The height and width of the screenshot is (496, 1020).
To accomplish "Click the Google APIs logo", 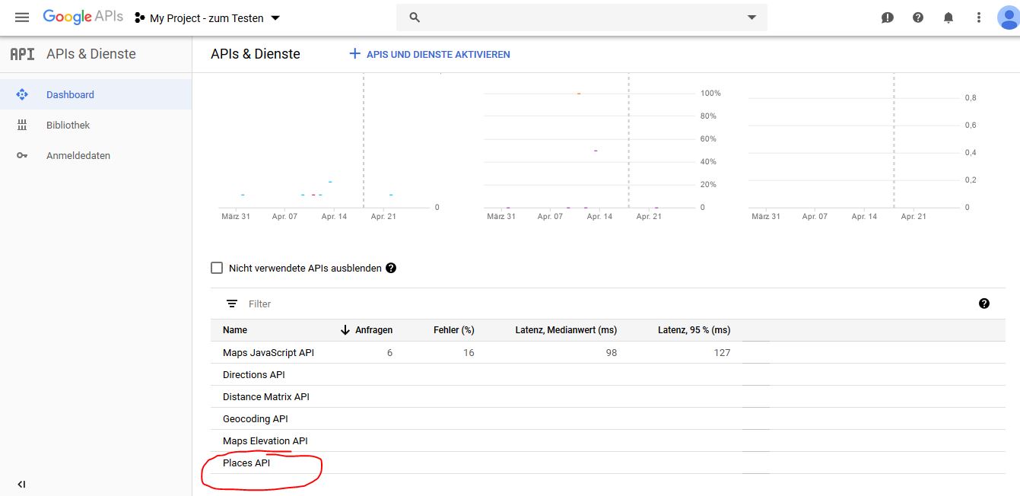I will [83, 17].
